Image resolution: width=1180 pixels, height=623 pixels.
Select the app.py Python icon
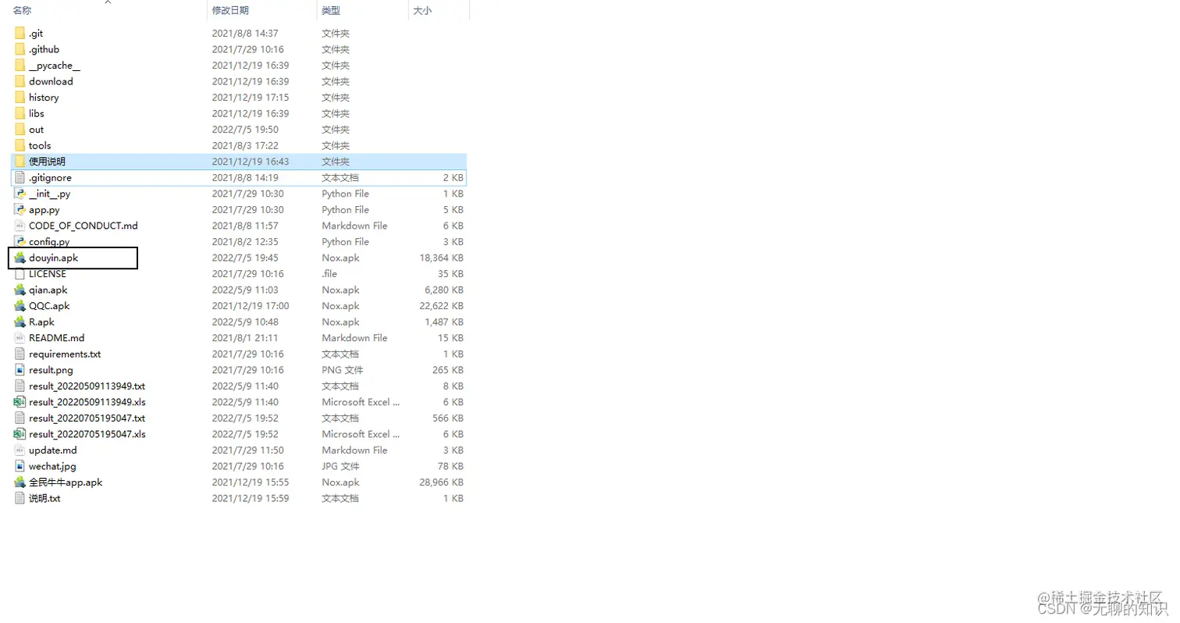click(20, 209)
